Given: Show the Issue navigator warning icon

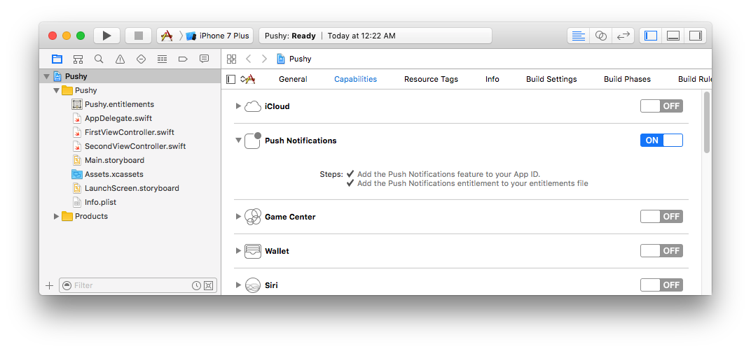Looking at the screenshot, I should tap(120, 59).
